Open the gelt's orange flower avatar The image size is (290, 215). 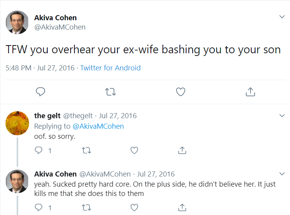coord(17,123)
